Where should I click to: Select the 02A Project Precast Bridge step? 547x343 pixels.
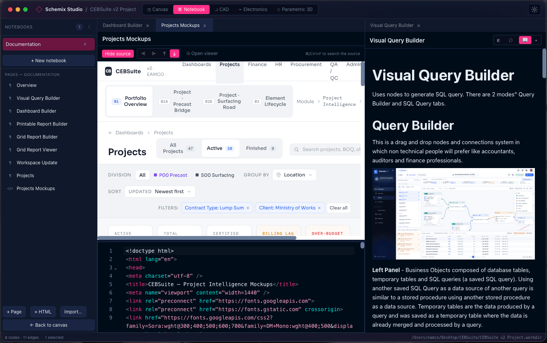tap(176, 101)
